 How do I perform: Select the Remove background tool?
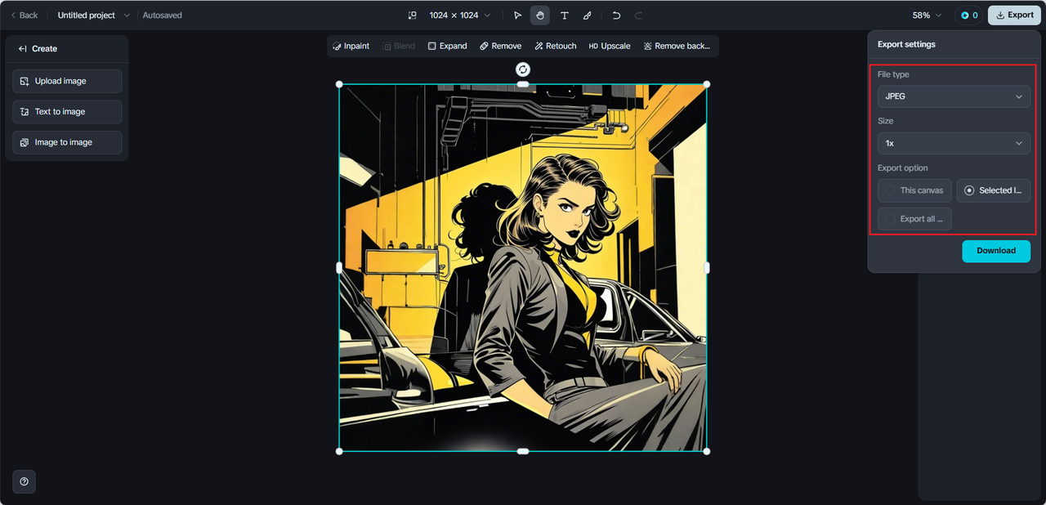677,47
